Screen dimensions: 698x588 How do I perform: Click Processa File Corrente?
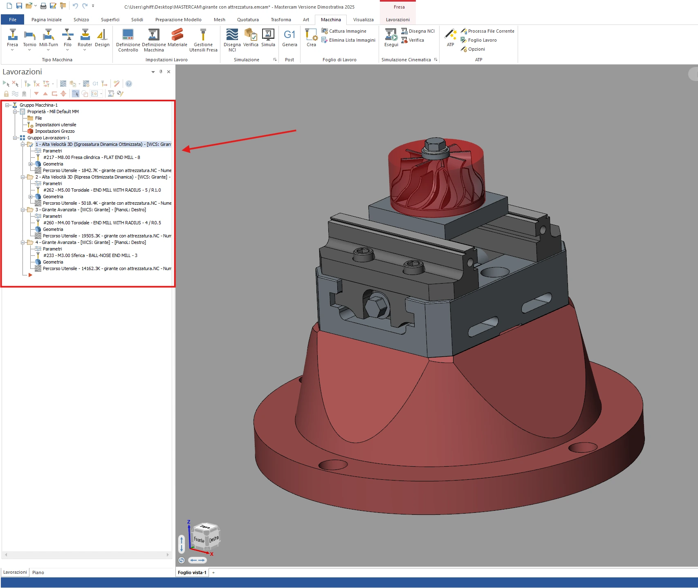(491, 31)
